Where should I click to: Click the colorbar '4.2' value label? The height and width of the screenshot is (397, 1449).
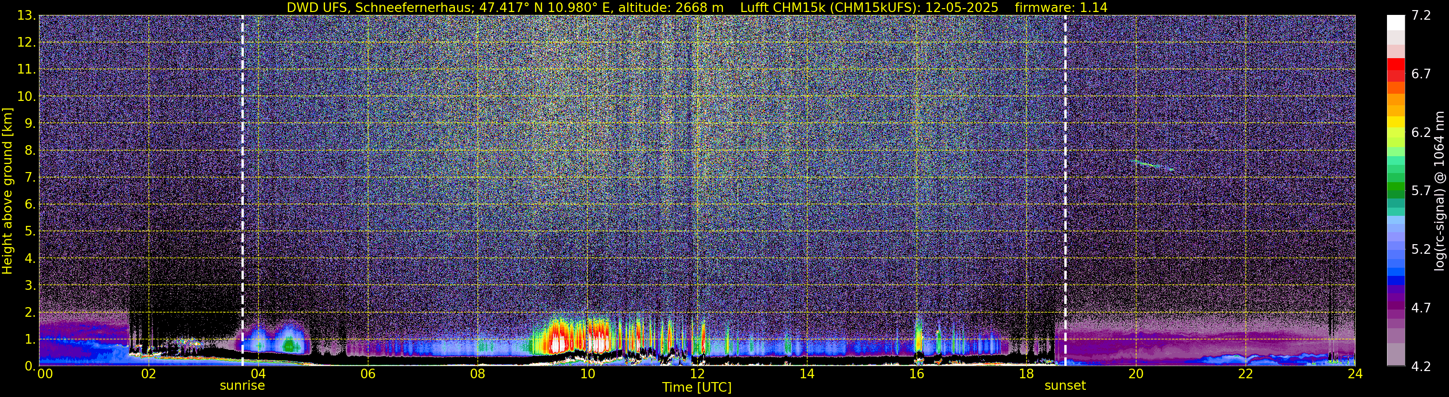tap(1421, 366)
